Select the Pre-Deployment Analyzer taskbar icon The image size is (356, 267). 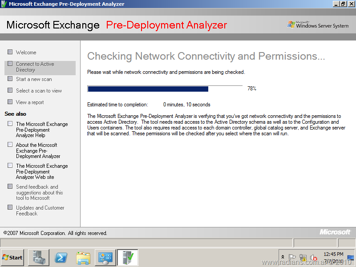tap(128, 258)
